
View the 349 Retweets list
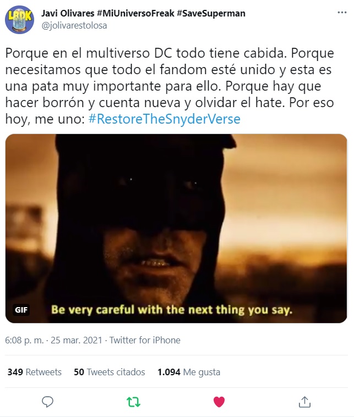click(x=34, y=372)
